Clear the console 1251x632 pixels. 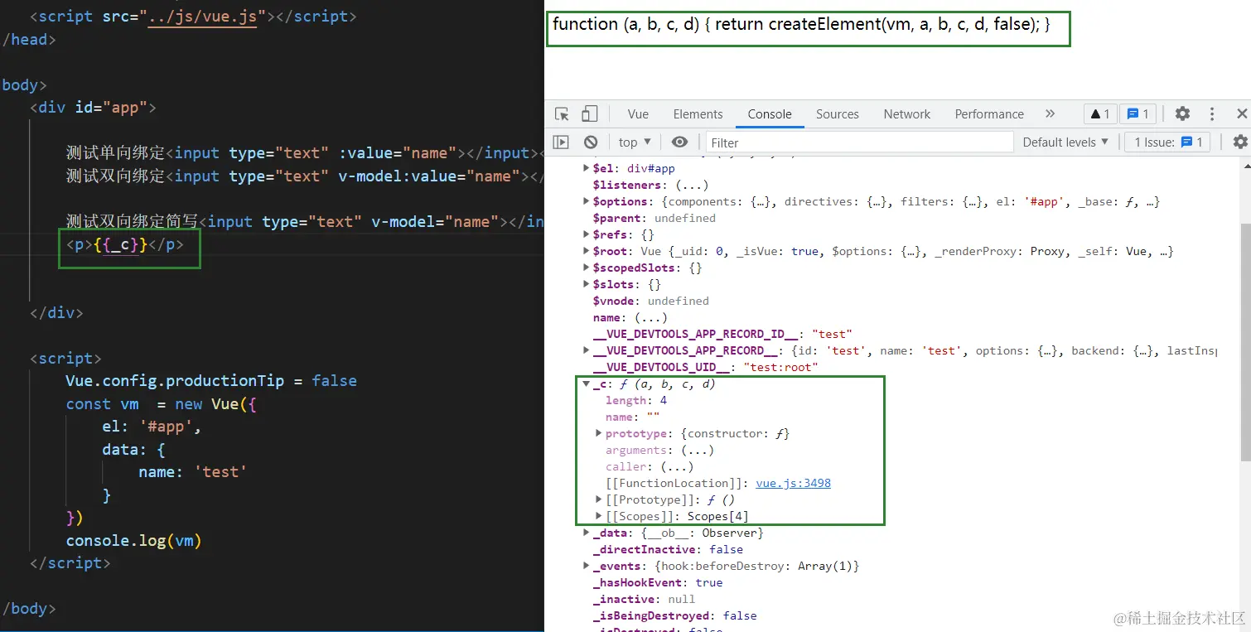590,142
